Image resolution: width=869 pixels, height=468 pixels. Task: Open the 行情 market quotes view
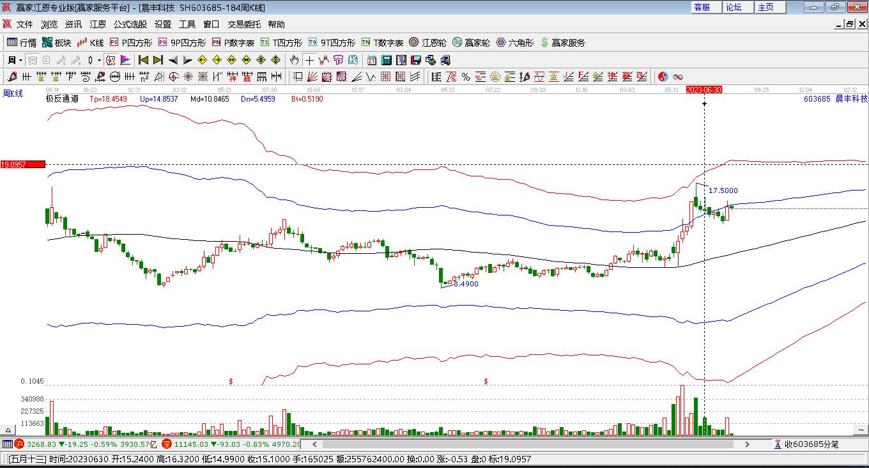21,43
